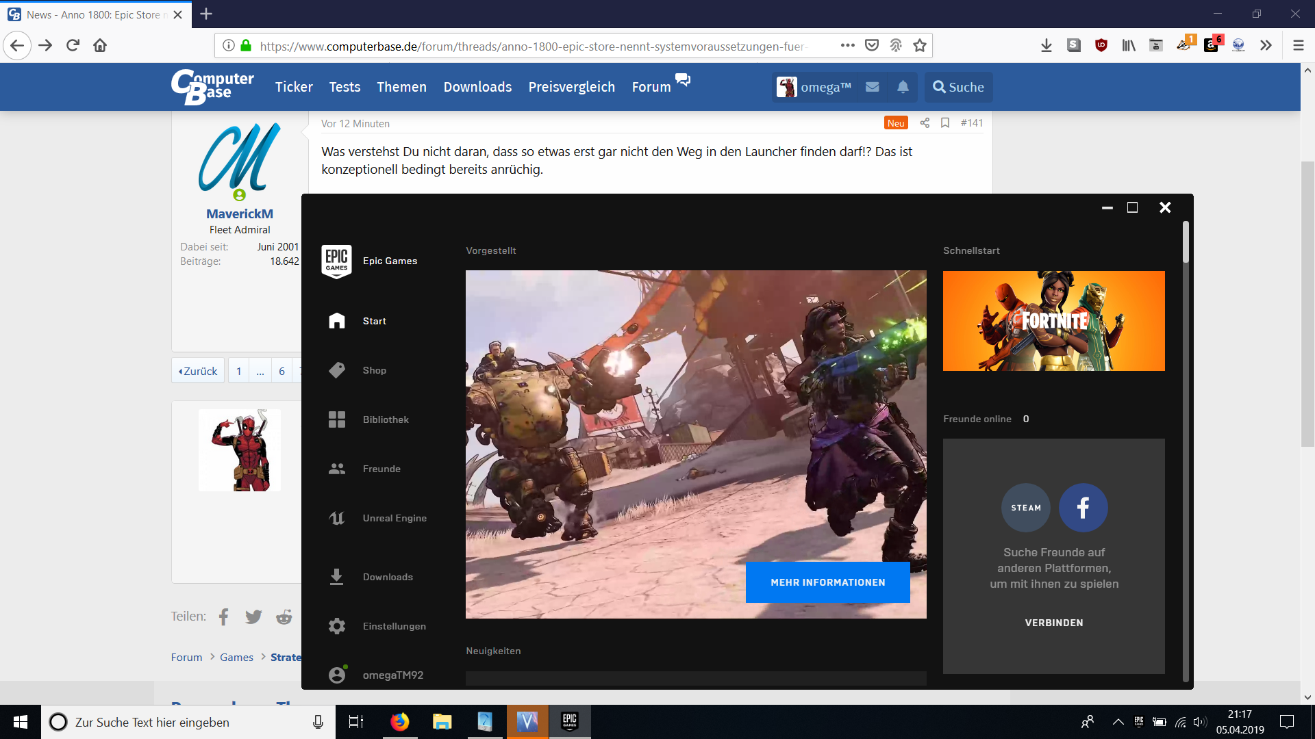
Task: Bookmark post #141 icon
Action: point(945,123)
